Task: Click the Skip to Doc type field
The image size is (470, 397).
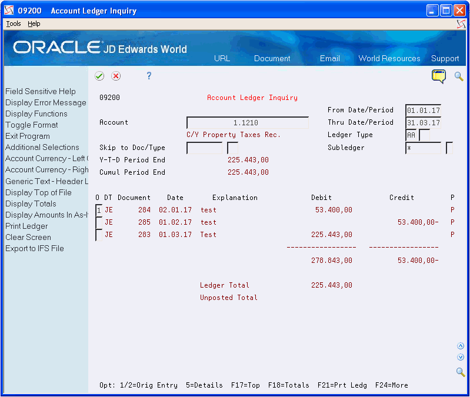Action: (232, 148)
